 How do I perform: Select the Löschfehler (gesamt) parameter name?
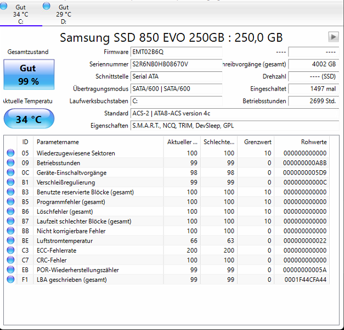click(x=65, y=211)
